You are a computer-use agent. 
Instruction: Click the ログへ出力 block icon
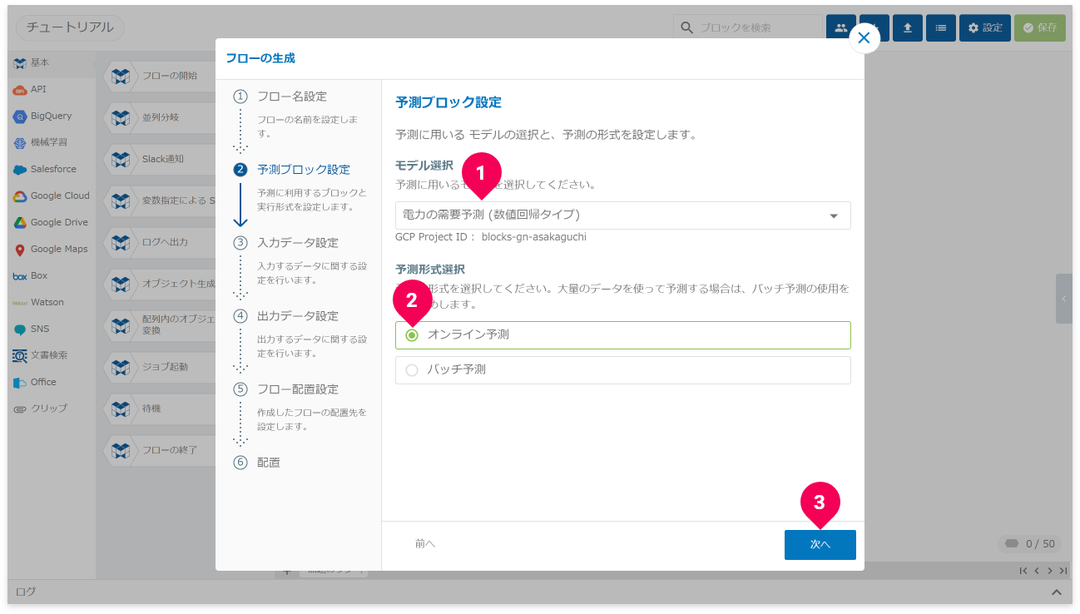click(121, 242)
